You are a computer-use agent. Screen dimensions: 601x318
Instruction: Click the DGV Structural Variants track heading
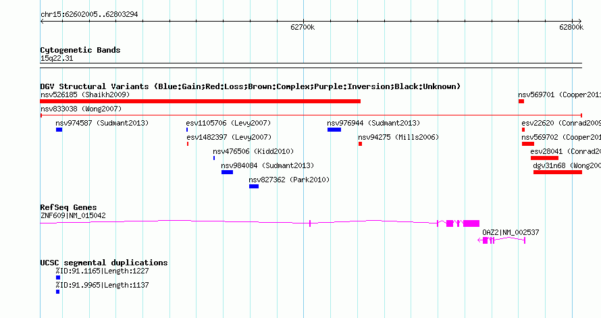tap(251, 86)
